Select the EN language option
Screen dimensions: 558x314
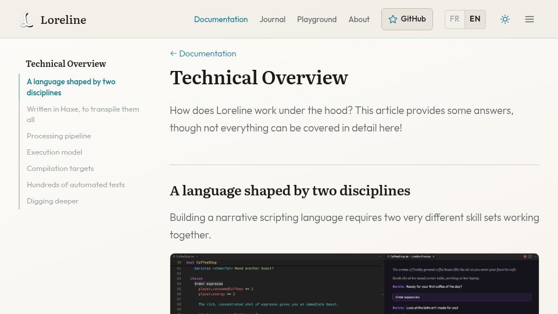click(x=475, y=19)
